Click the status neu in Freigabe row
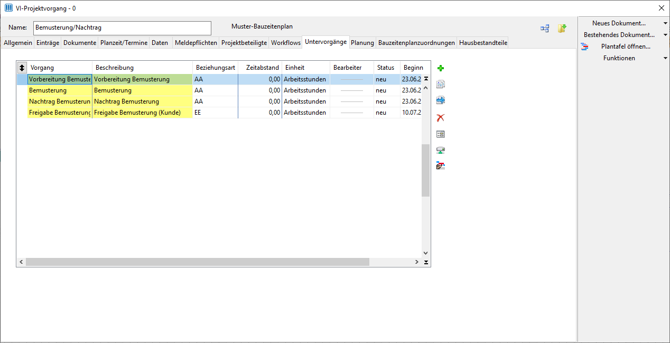 387,113
